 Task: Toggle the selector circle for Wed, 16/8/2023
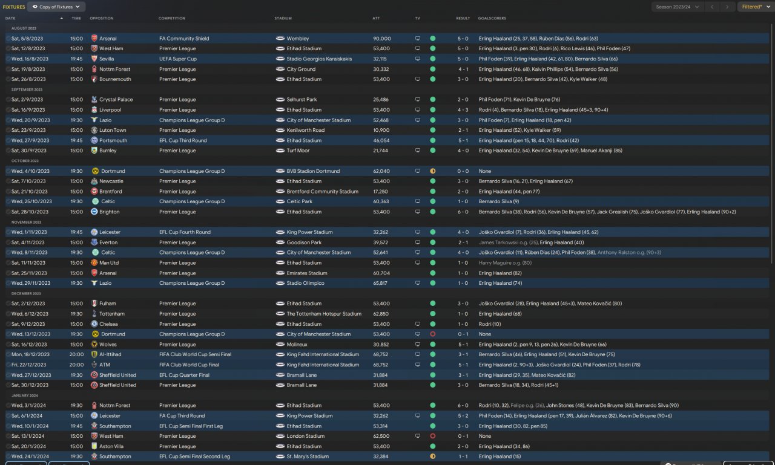click(8, 59)
